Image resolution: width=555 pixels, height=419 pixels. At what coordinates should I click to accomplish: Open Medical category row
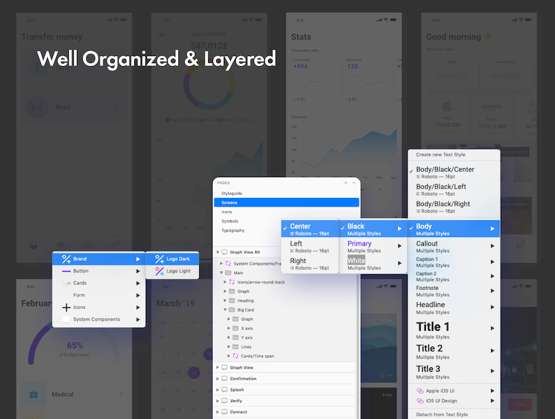(74, 394)
